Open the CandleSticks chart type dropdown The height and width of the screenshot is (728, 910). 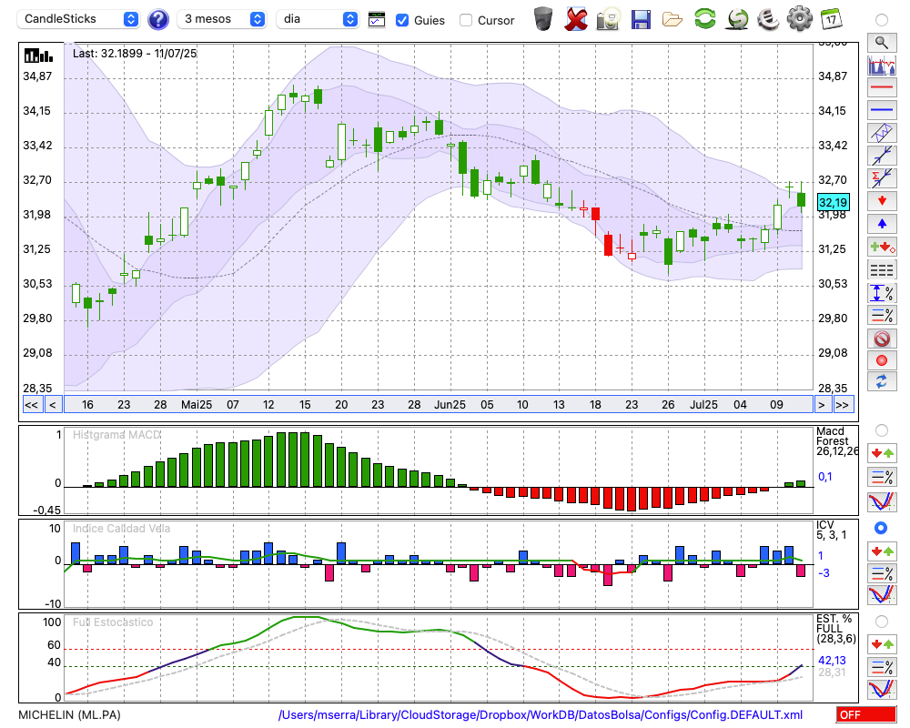click(79, 19)
